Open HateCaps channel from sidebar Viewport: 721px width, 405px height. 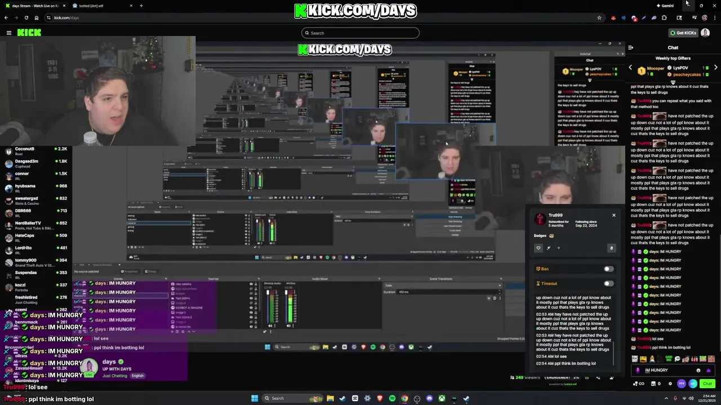coord(36,238)
